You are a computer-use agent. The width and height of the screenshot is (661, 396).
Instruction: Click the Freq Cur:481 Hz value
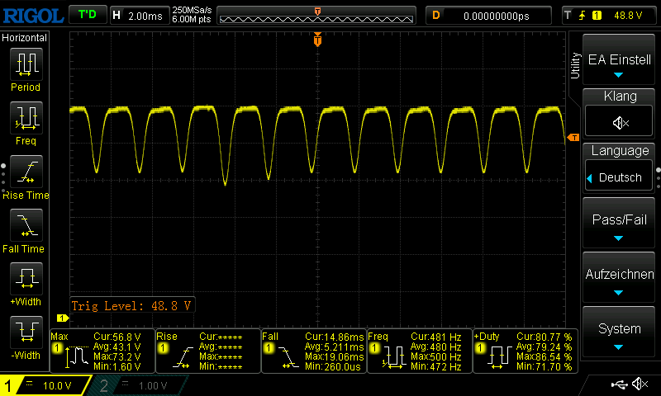pyautogui.click(x=436, y=337)
